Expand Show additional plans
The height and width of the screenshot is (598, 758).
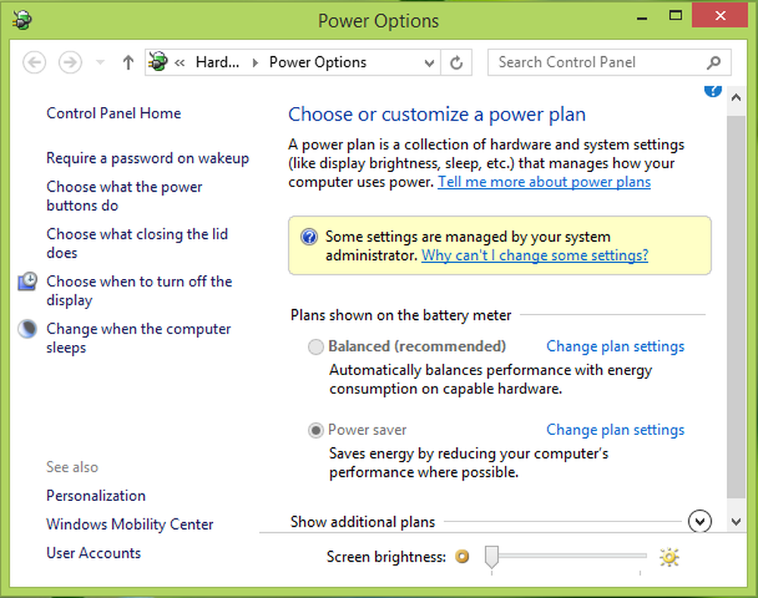(700, 521)
